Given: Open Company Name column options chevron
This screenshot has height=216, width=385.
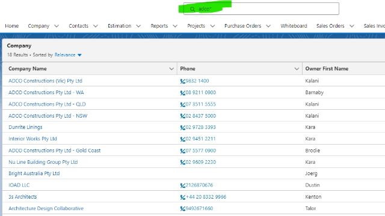Looking at the screenshot, I should (171, 69).
